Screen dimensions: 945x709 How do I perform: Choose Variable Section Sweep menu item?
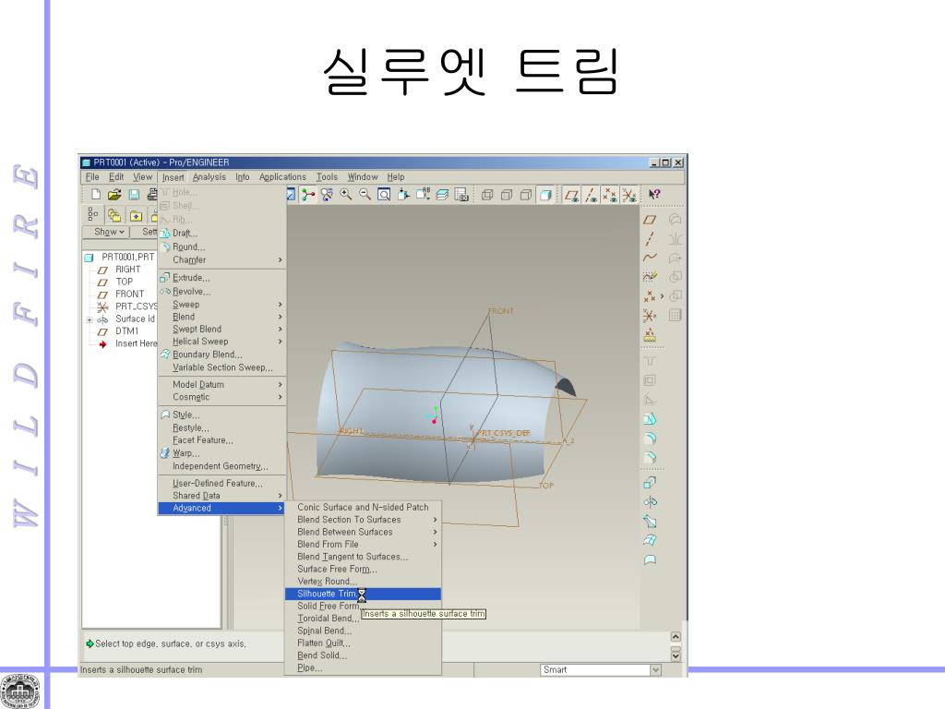coord(221,367)
